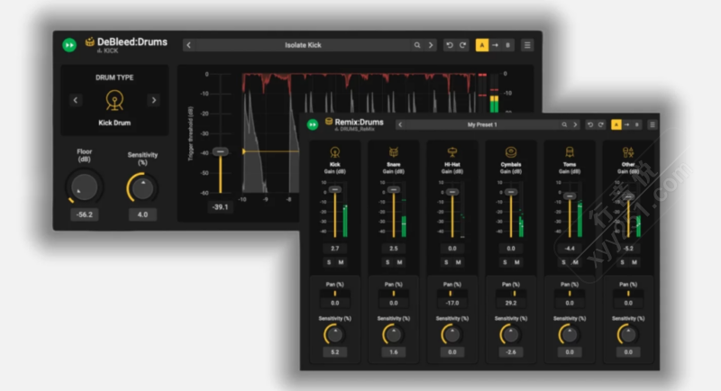This screenshot has height=391, width=721.
Task: Click the Toms gain fader handle
Action: click(x=570, y=196)
